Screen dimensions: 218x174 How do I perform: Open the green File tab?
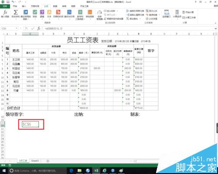pos(5,6)
